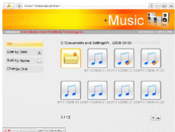Open the parent folder thumbnail

[71, 58]
